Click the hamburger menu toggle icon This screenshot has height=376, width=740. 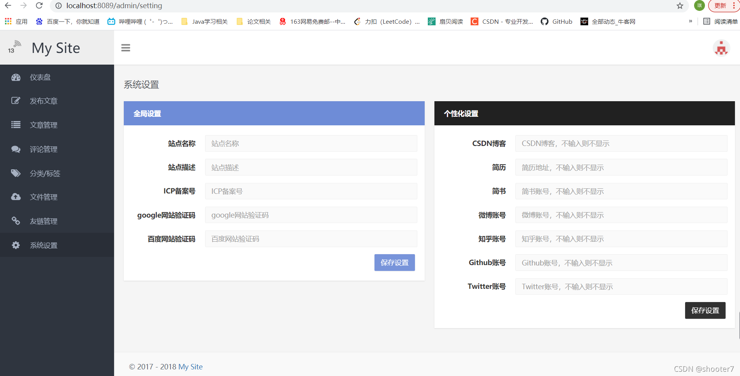pyautogui.click(x=125, y=48)
